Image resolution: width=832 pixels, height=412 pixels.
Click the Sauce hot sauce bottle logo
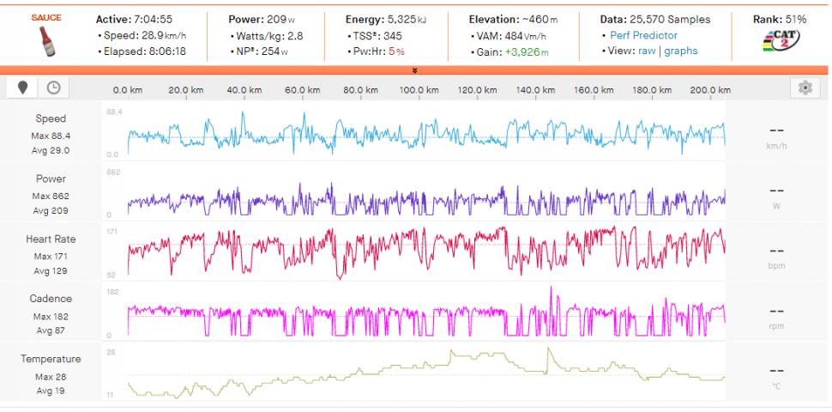tap(46, 35)
